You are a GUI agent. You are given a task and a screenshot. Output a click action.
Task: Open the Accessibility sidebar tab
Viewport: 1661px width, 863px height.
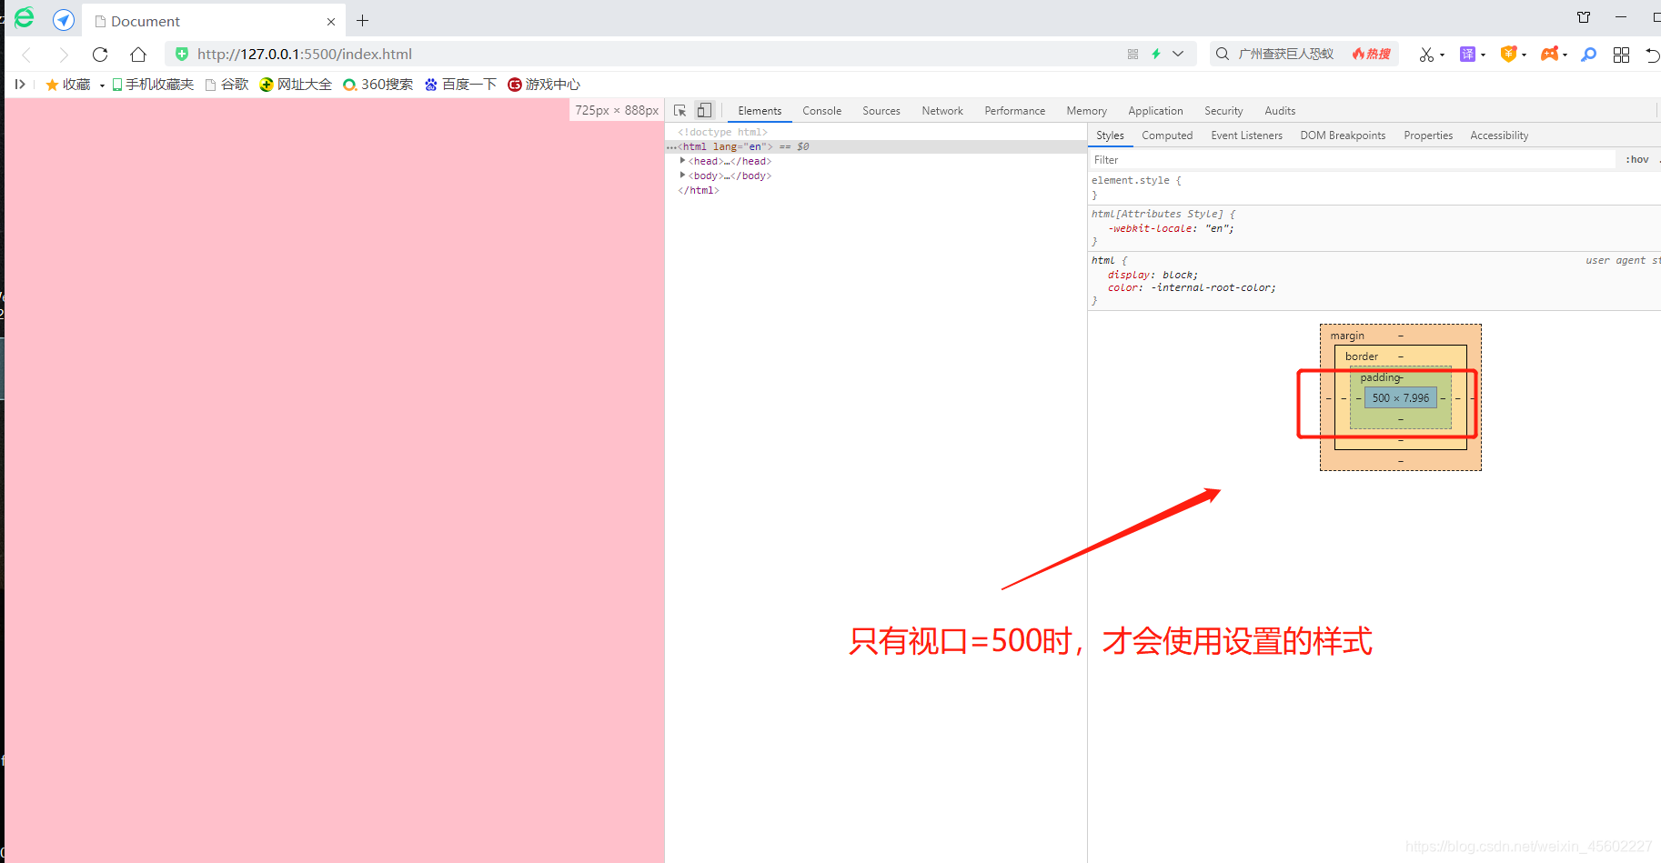pyautogui.click(x=1499, y=135)
